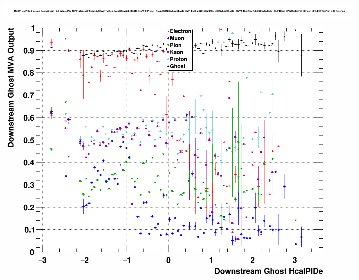Image resolution: width=359 pixels, height=280 pixels.
Task: Click the −3 tick label on x-axis
Action: (x=42, y=260)
